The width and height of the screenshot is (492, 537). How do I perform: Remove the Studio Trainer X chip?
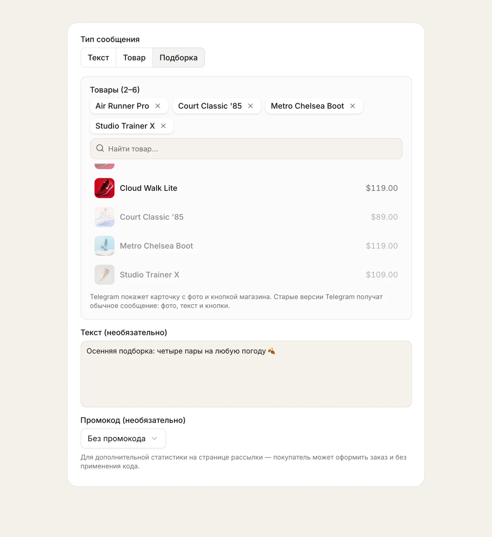163,126
